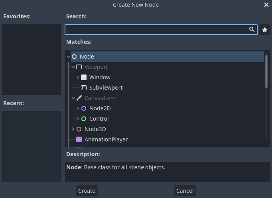This screenshot has height=198, width=272.
Task: Collapse the Viewport branch arrow
Action: 73,67
